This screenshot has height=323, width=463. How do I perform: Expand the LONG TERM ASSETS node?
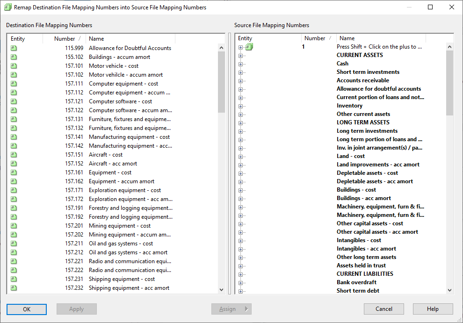click(241, 122)
